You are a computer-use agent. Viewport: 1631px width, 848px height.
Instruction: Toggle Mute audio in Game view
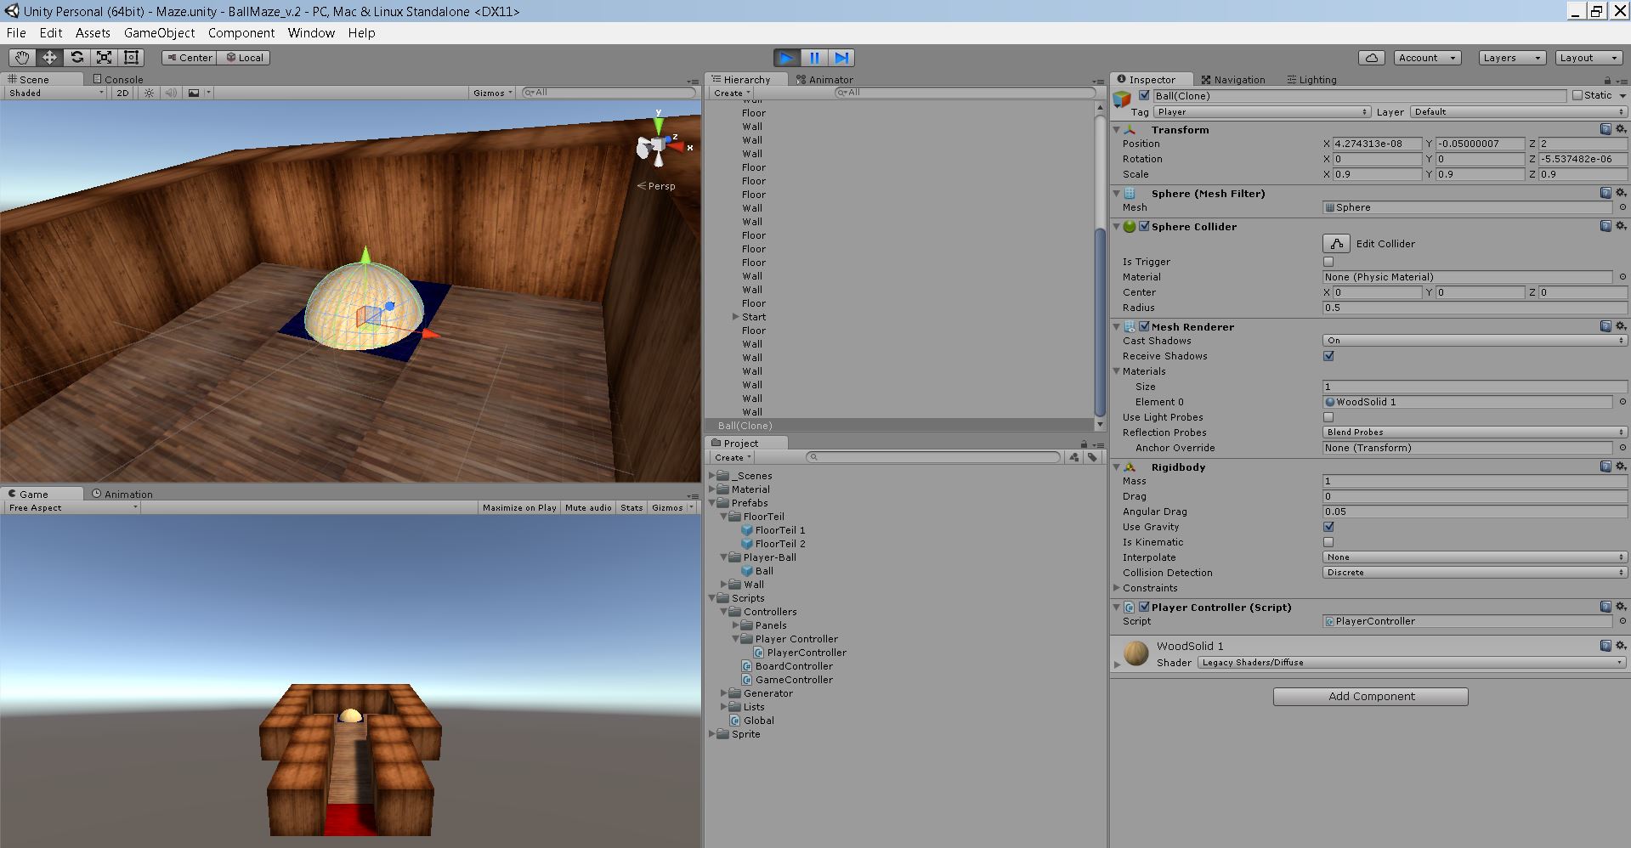[588, 507]
